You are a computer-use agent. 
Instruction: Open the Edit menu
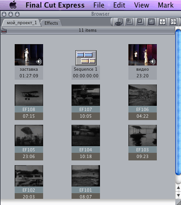(119, 5)
